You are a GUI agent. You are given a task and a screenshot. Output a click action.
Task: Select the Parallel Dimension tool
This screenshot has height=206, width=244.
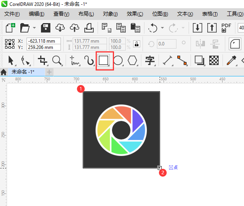pos(167,60)
